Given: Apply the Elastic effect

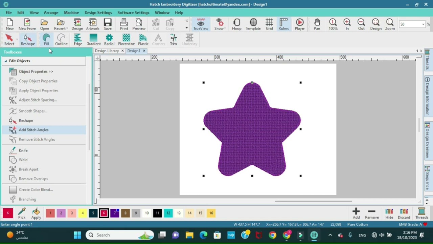Looking at the screenshot, I should pyautogui.click(x=143, y=40).
